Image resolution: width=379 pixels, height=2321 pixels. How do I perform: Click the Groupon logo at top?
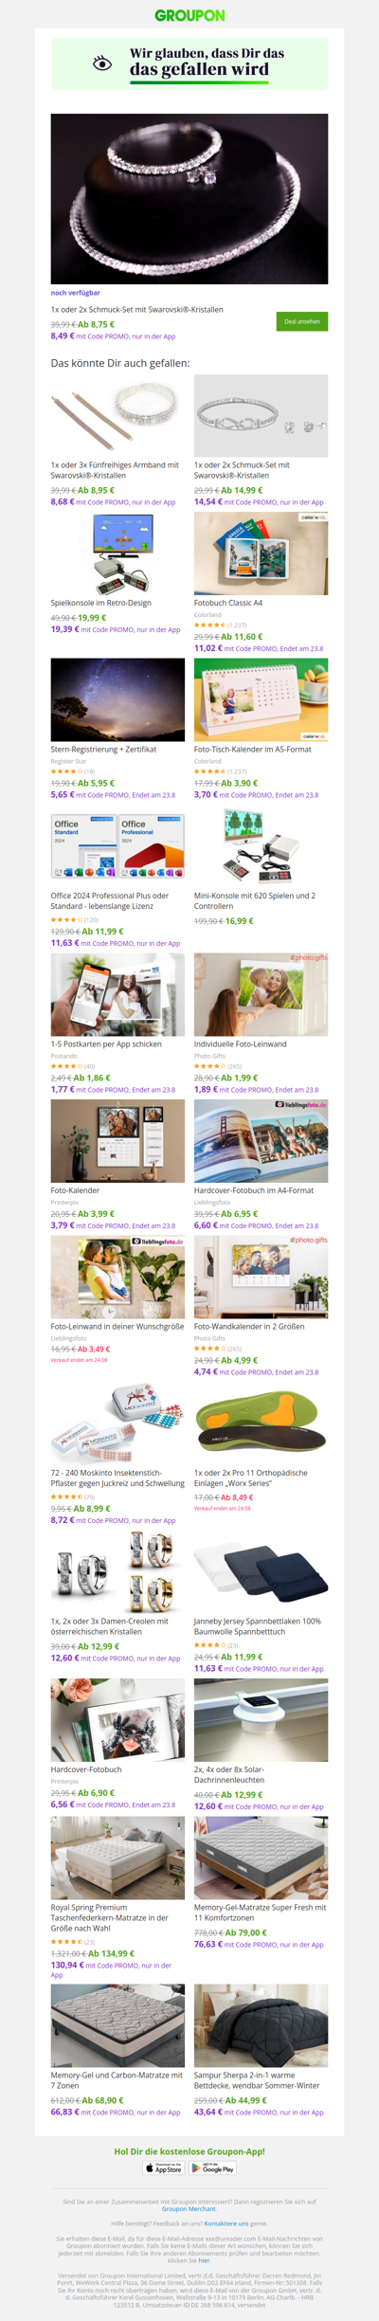pyautogui.click(x=189, y=15)
